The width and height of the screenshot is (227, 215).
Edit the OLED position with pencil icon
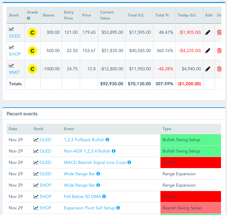208,32
